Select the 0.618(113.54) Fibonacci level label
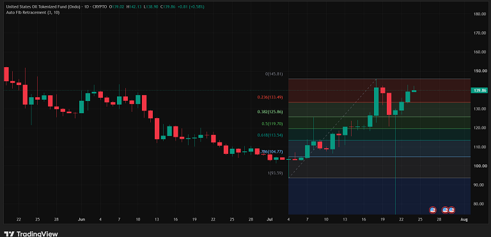The image size is (491, 237). (270, 135)
